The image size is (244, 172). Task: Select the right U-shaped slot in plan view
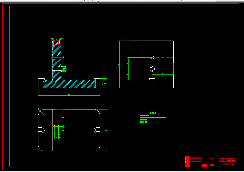coord(97,130)
